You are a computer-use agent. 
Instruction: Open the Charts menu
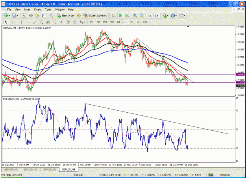point(38,9)
